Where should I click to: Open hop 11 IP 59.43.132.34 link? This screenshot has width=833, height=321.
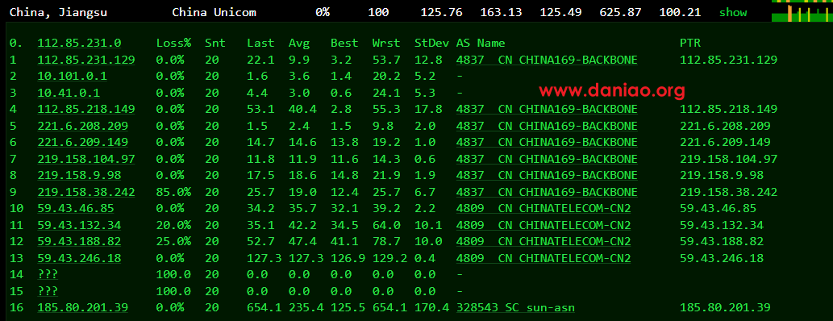coord(79,225)
